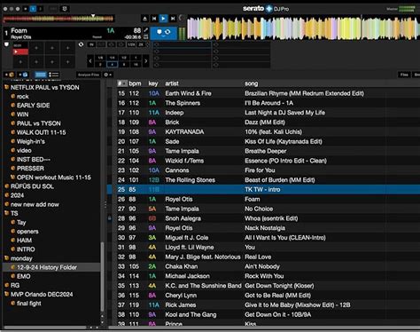Show shorter loop sizes with left arrow
This screenshot has height=332, width=420.
pyautogui.click(x=90, y=61)
